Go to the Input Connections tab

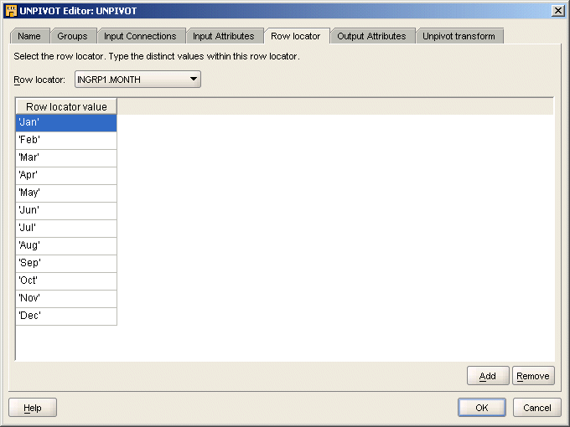pyautogui.click(x=140, y=36)
